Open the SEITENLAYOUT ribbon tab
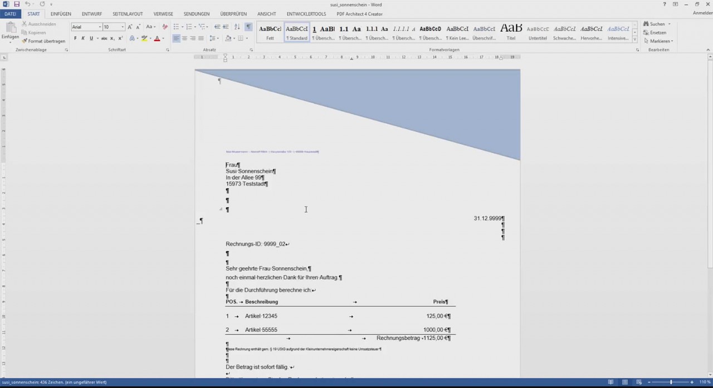Image resolution: width=713 pixels, height=388 pixels. click(x=127, y=14)
